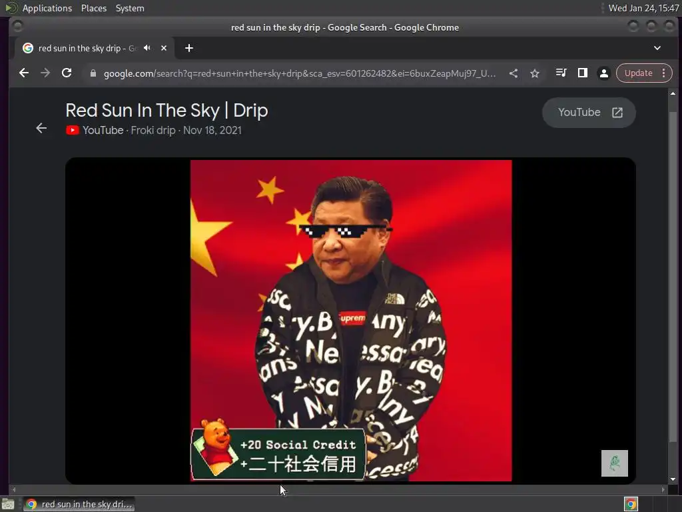Click the 'Red Sun In The Sky | Drip' title
This screenshot has width=682, height=512.
tap(167, 111)
